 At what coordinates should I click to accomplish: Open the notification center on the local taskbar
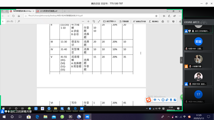click(209, 117)
